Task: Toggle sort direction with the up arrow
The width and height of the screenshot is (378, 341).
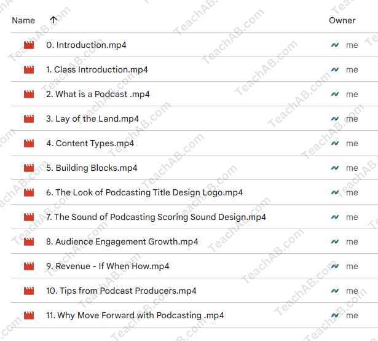Action: [x=53, y=20]
